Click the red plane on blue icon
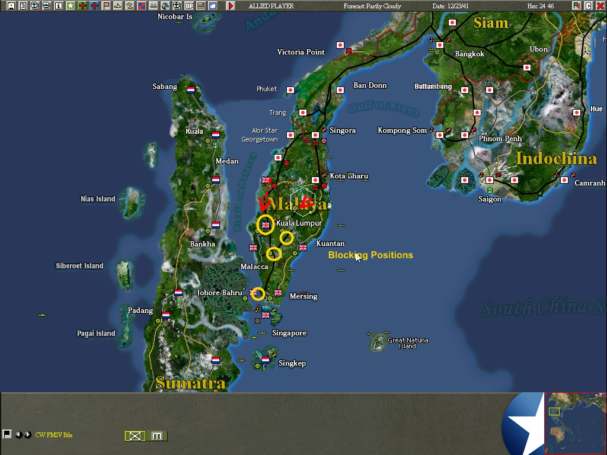Viewport: 607px width, 455px height. 94,5
